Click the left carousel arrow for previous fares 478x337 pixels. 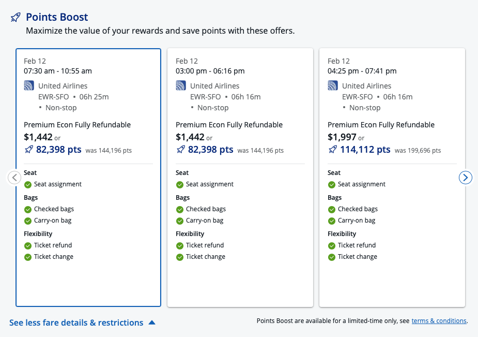click(14, 177)
